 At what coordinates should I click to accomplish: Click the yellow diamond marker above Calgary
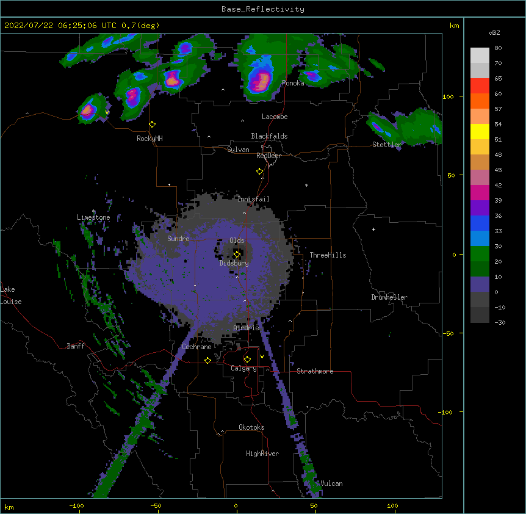point(247,360)
